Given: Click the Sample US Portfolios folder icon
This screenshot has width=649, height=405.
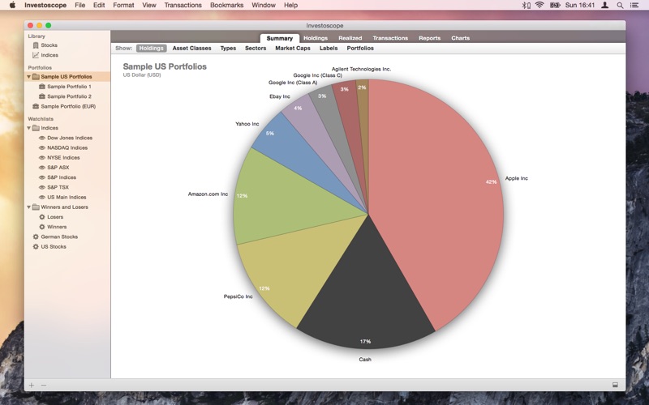Looking at the screenshot, I should click(x=36, y=76).
